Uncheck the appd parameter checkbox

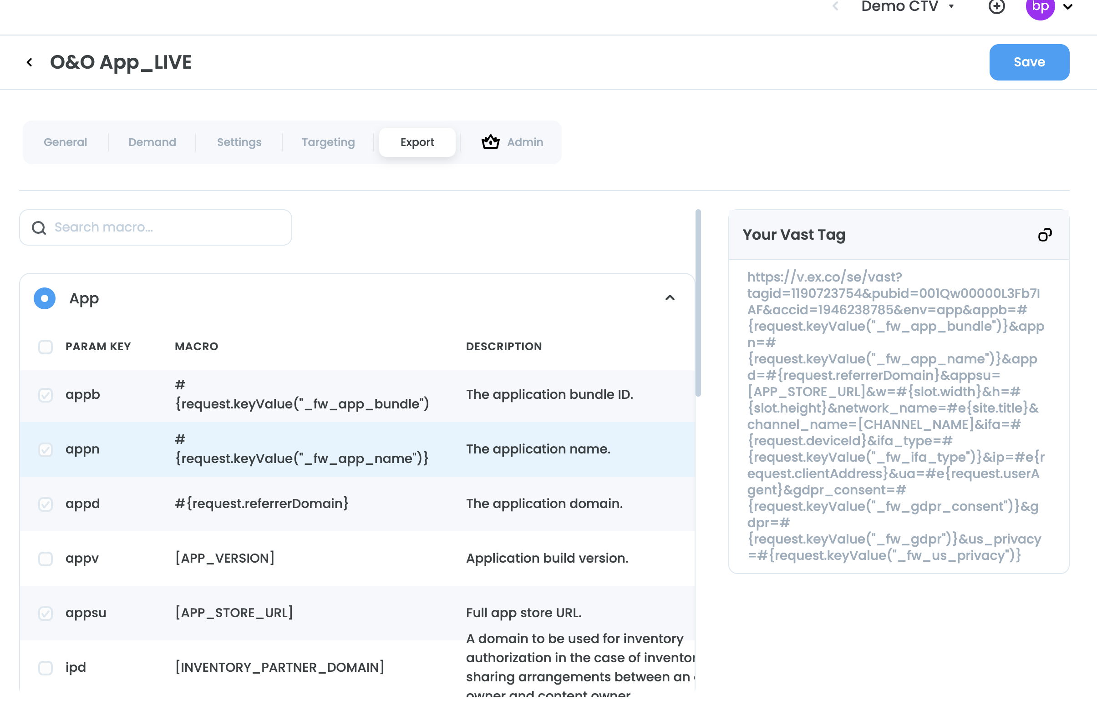tap(46, 504)
